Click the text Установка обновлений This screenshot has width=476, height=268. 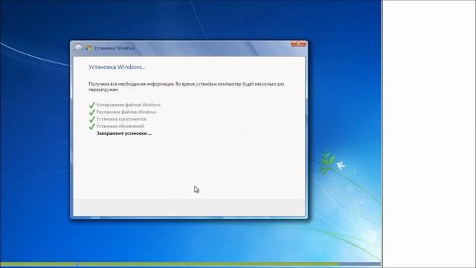(120, 126)
